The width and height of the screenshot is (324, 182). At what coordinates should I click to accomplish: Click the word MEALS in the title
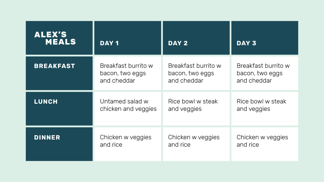pyautogui.click(x=61, y=42)
